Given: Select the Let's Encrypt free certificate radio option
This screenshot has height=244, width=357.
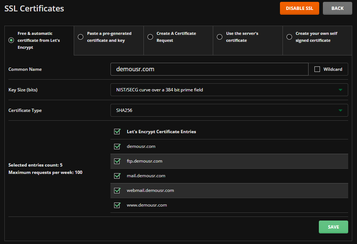Looking at the screenshot, I should 11,40.
